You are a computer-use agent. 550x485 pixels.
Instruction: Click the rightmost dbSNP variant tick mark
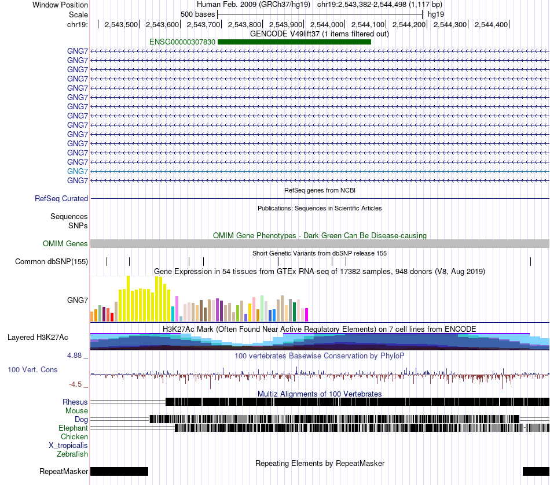pos(531,262)
